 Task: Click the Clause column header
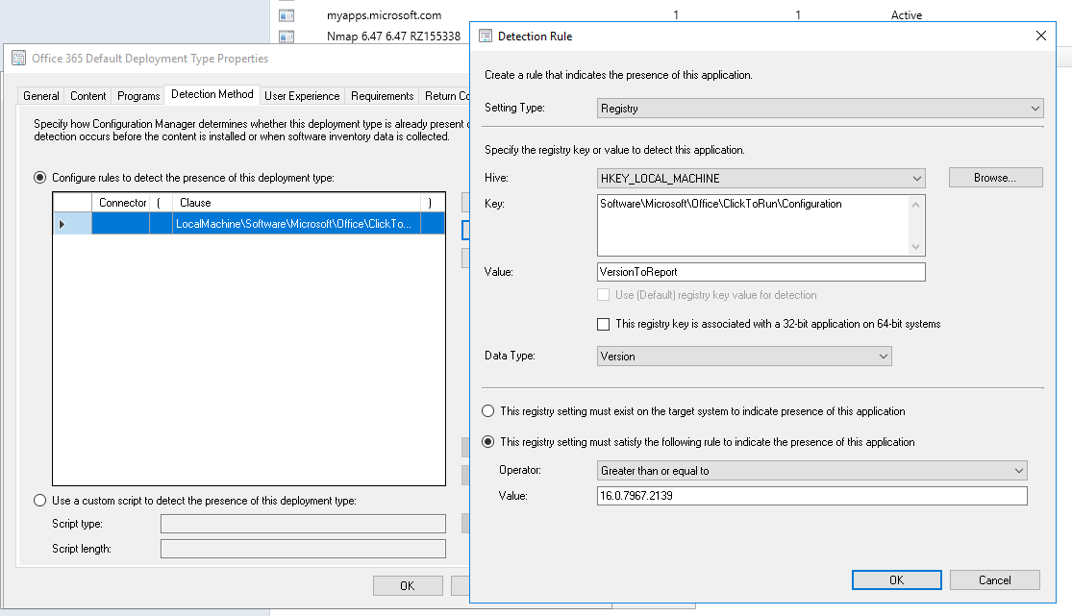pos(296,203)
